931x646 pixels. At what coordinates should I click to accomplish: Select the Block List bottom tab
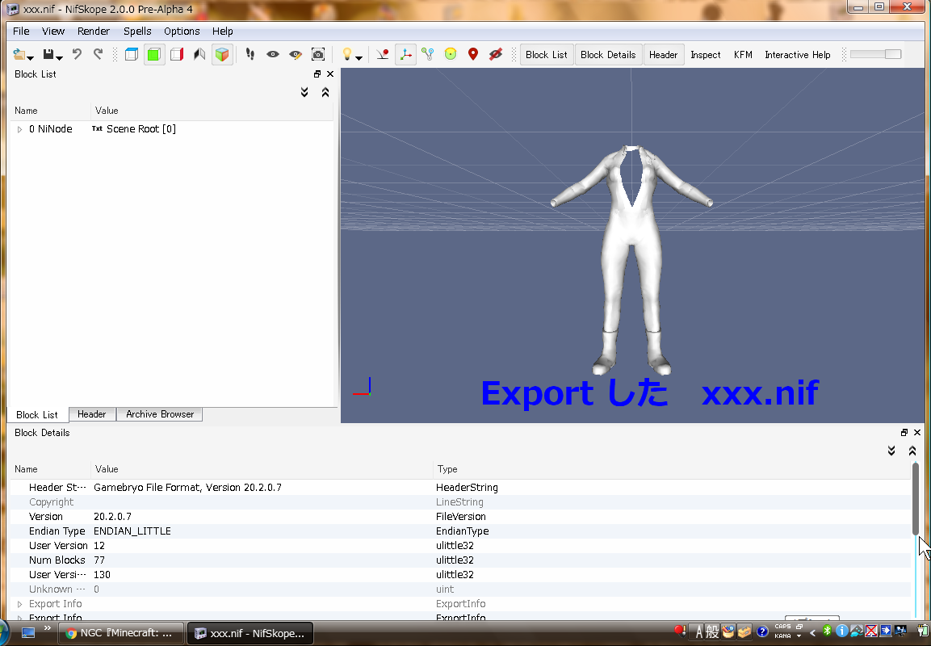click(x=37, y=414)
